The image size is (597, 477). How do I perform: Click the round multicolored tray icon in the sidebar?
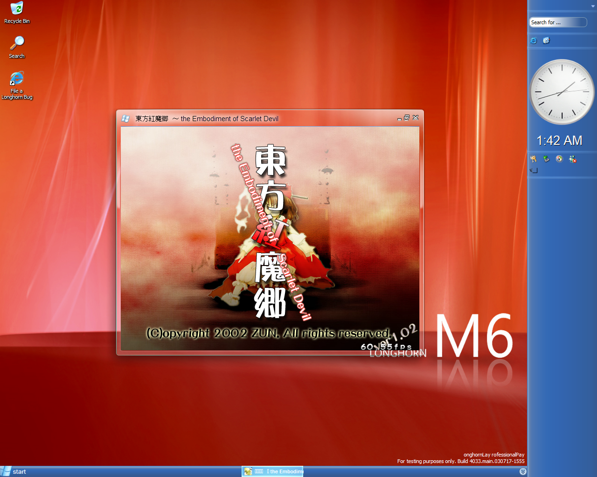coord(559,159)
